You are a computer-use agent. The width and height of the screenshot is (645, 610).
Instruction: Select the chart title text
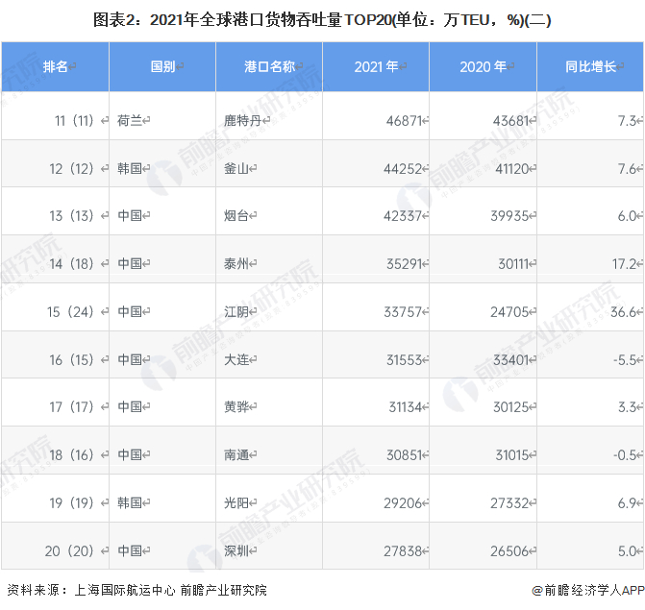click(x=322, y=20)
